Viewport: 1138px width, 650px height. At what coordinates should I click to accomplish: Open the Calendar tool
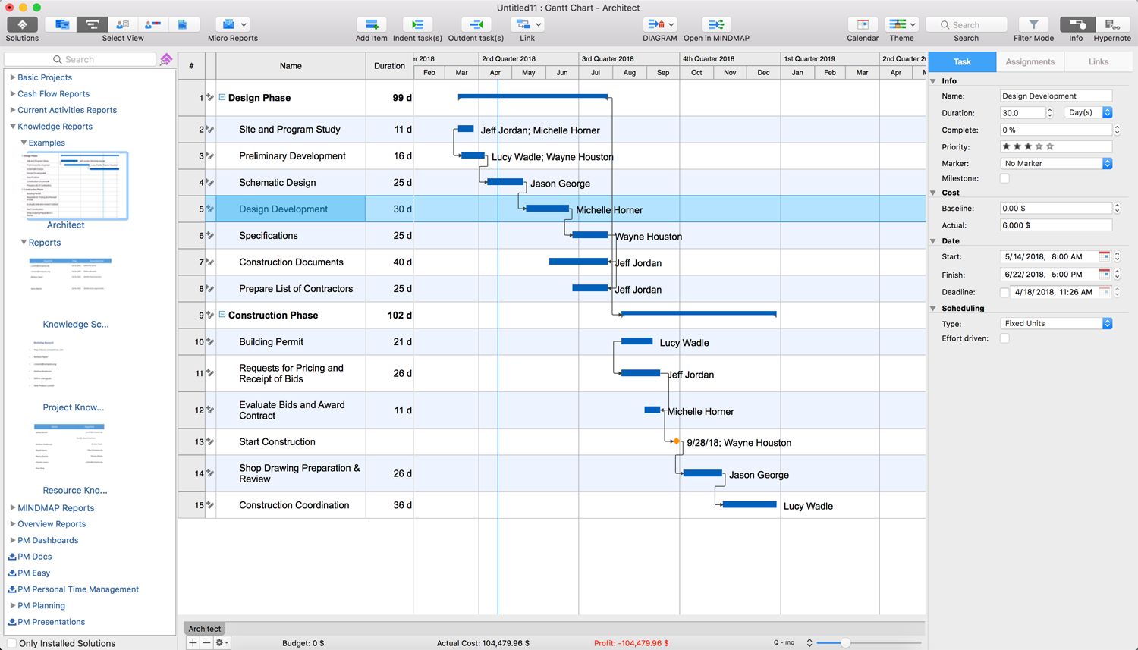pos(863,25)
